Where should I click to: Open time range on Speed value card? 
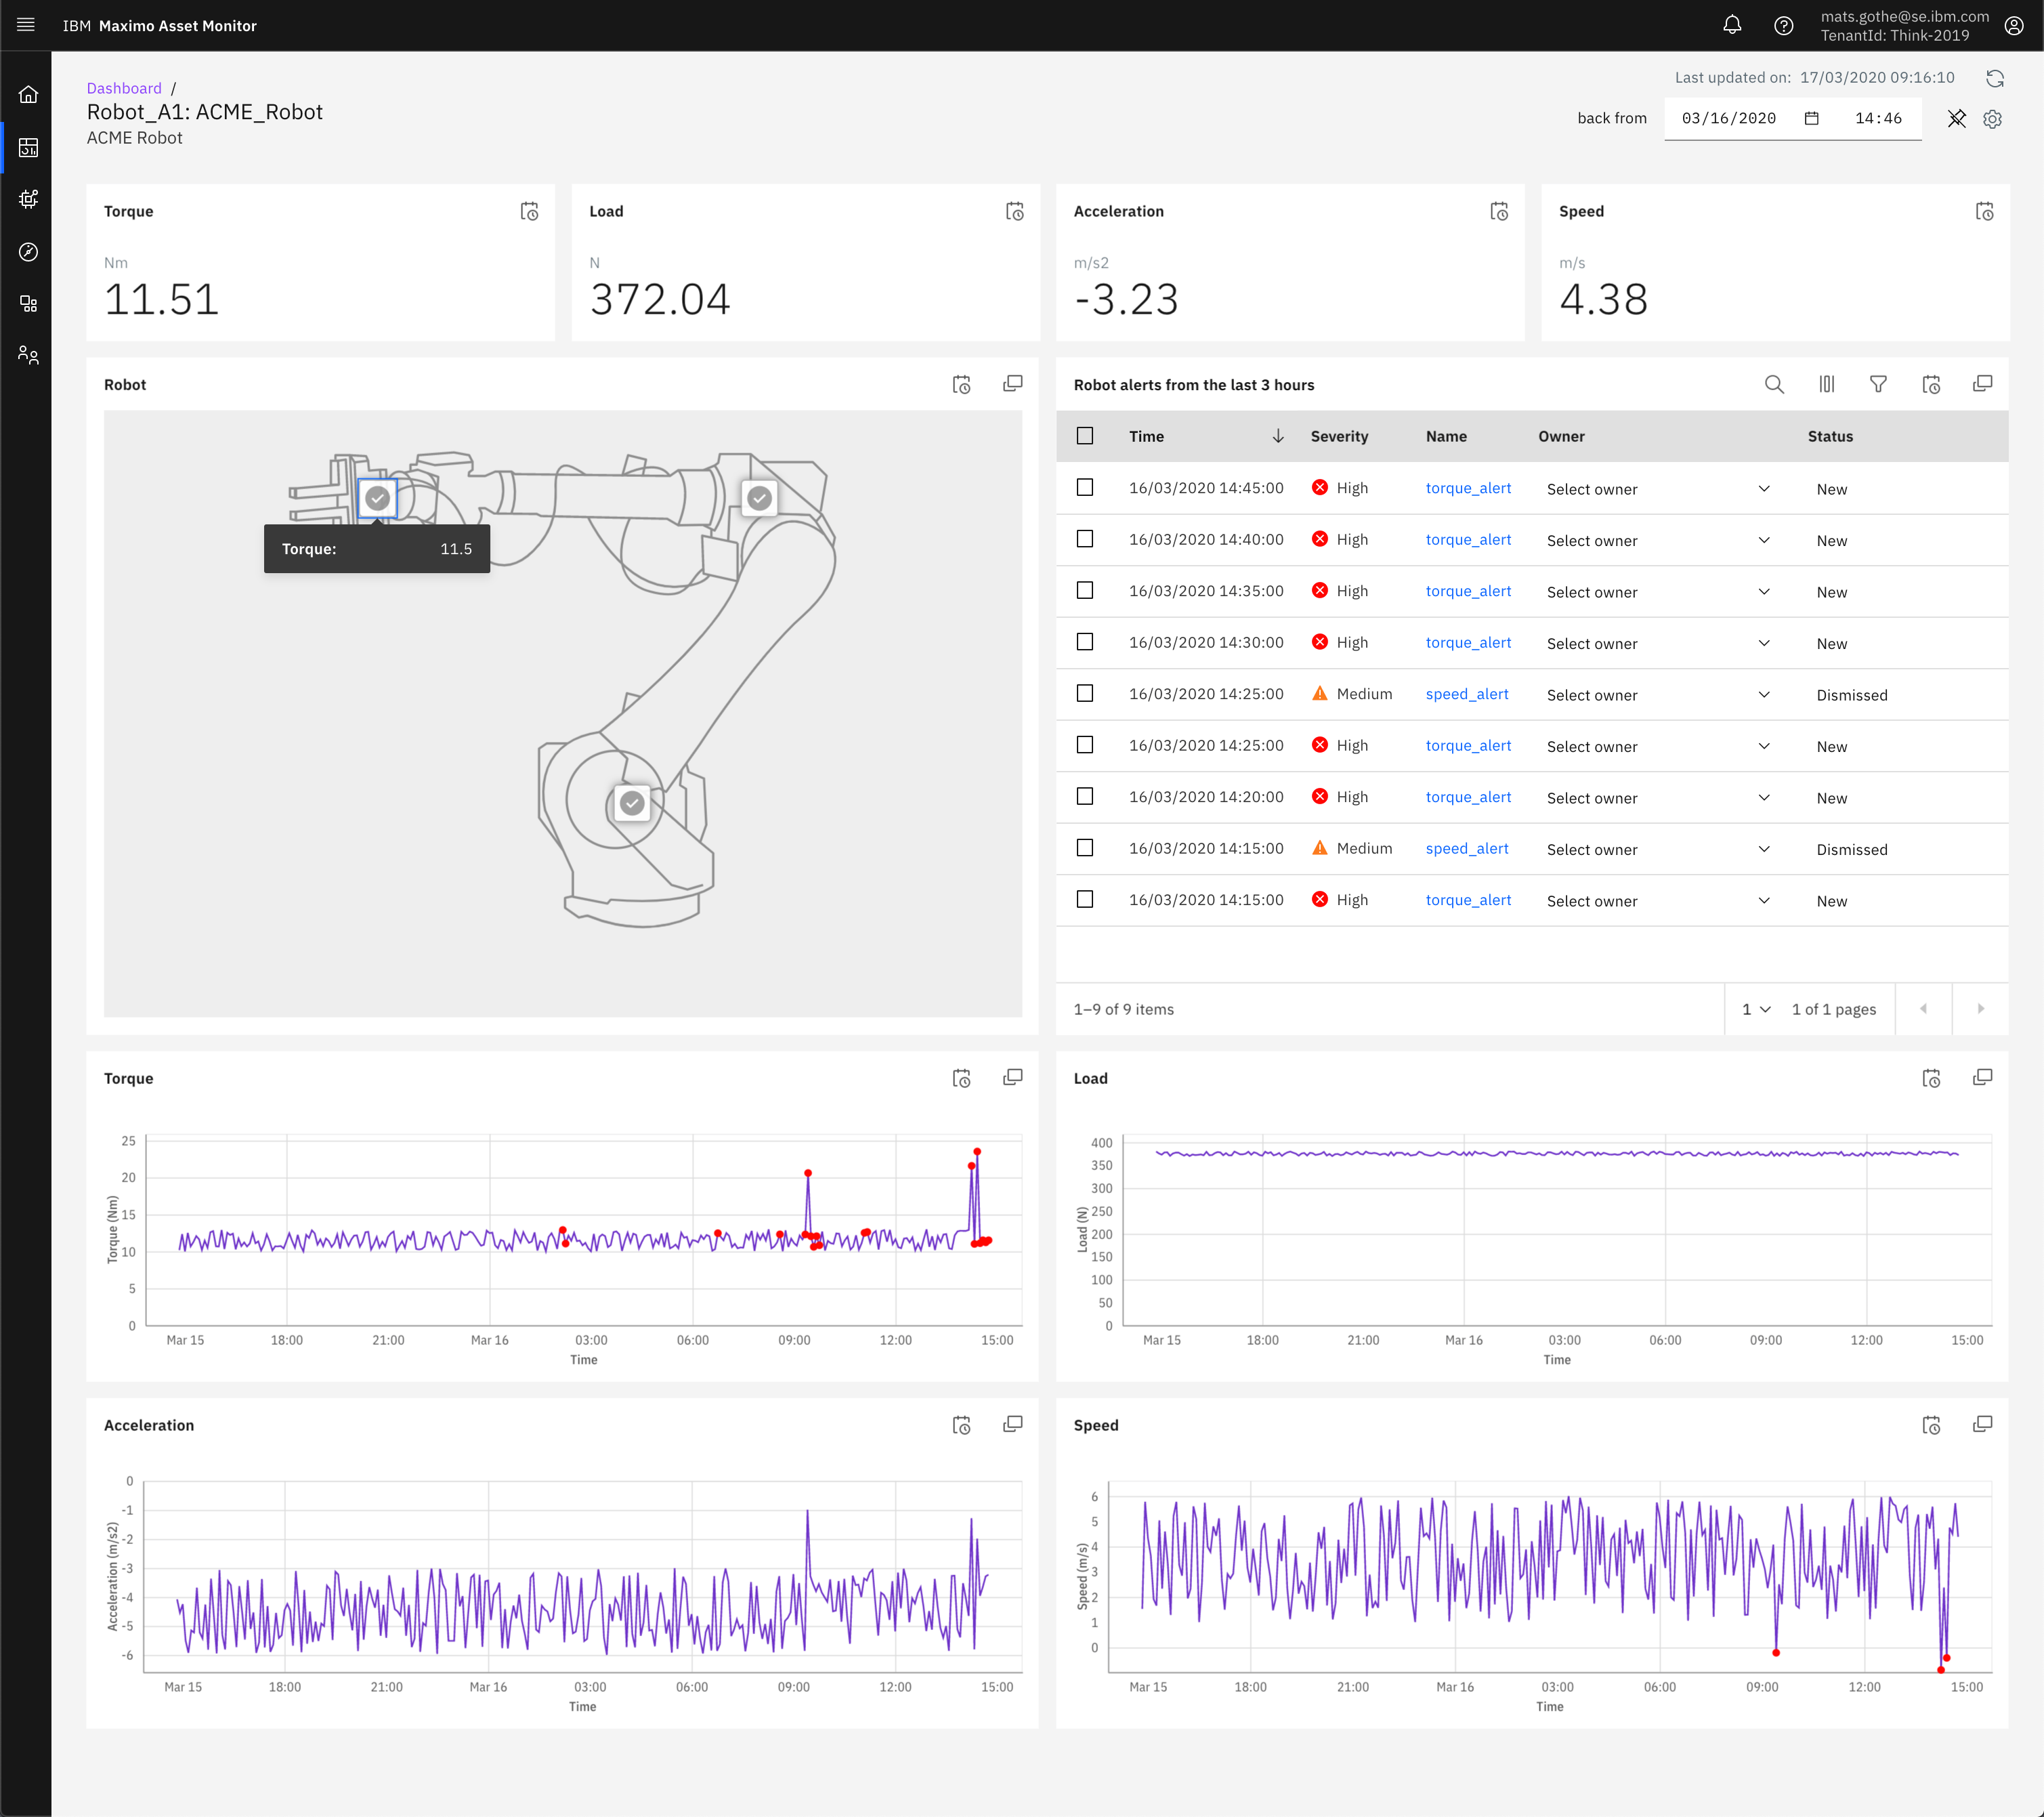click(x=1984, y=211)
